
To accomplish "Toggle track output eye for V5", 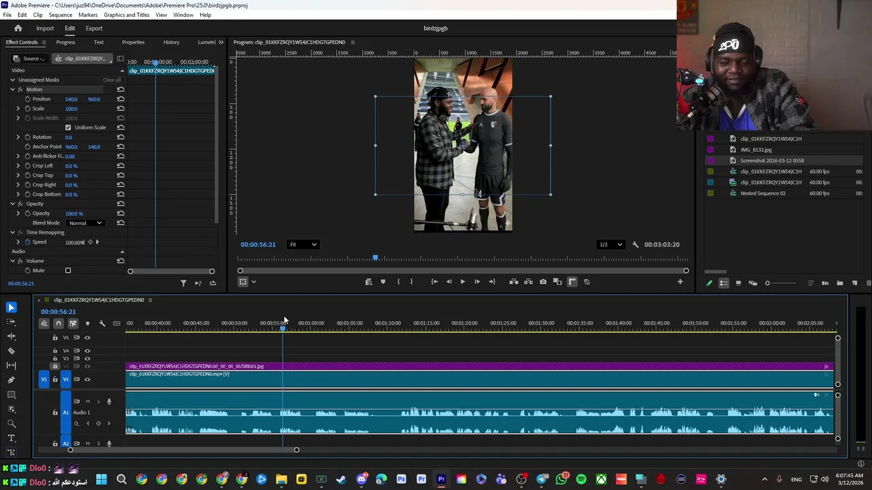I will tap(87, 338).
